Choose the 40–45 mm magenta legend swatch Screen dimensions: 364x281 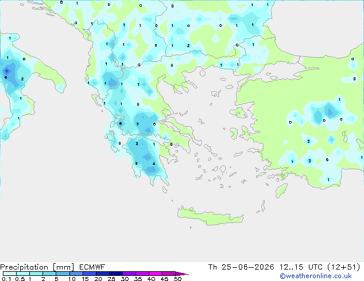click(156, 274)
